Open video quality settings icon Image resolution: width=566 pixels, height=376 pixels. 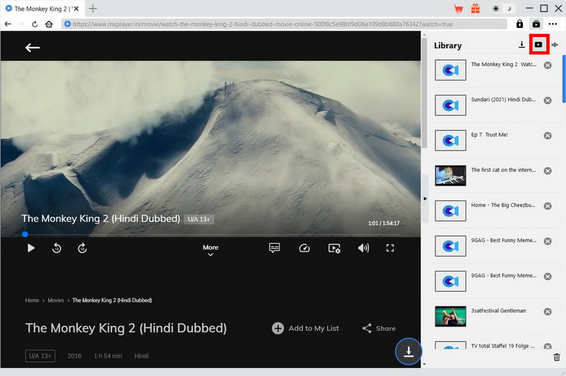[x=334, y=248]
